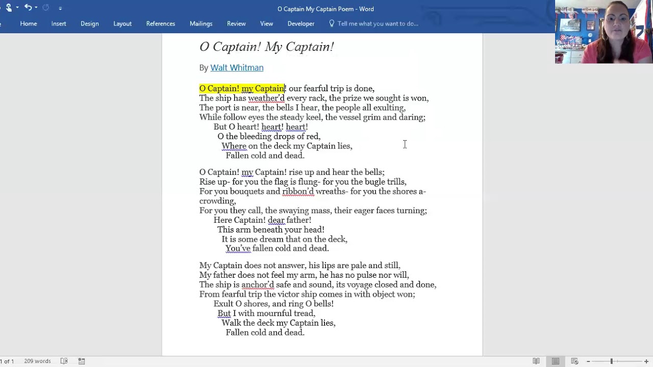Switch to Read Mode view icon

536,361
